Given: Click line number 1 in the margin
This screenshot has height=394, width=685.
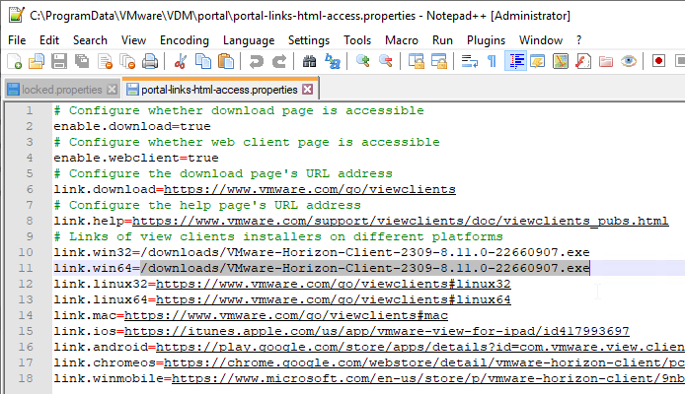Looking at the screenshot, I should pyautogui.click(x=30, y=110).
